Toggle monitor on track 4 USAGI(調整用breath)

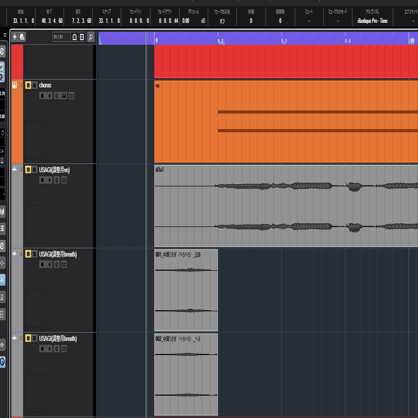pos(49,264)
